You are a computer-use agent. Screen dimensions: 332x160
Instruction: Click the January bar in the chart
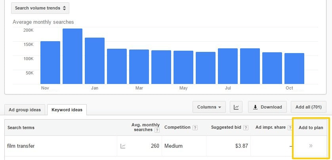95,61
